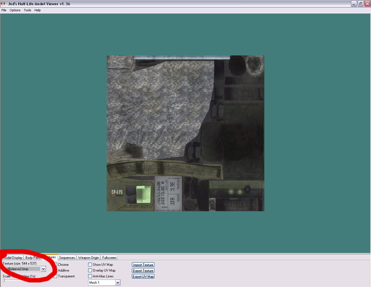371x287 pixels.
Task: Open the Mesh 1 dropdown
Action: pyautogui.click(x=118, y=282)
